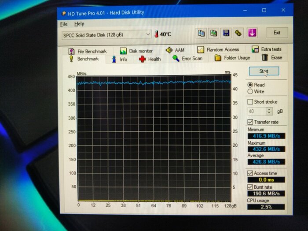Screen dimensions: 308x231
Task: Select the Benchmark tab
Action: (84, 59)
